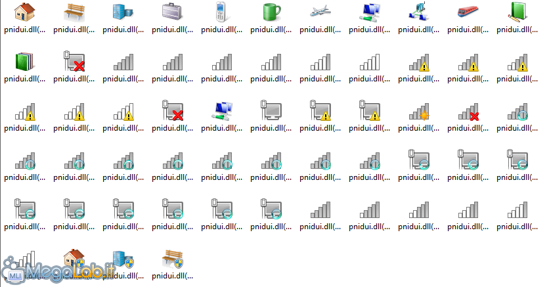Select the gray briefcase icon
This screenshot has width=549, height=287.
(172, 12)
